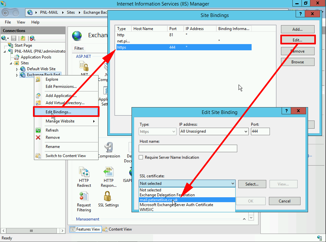Click the Save icon in Connections toolbar
Viewport: 326px width, 242px height.
coord(14,38)
